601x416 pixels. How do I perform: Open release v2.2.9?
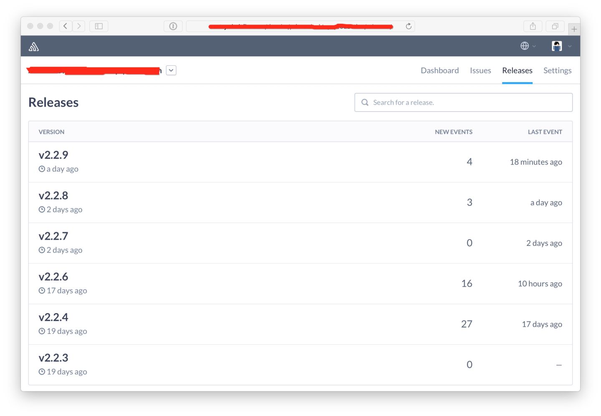click(53, 155)
